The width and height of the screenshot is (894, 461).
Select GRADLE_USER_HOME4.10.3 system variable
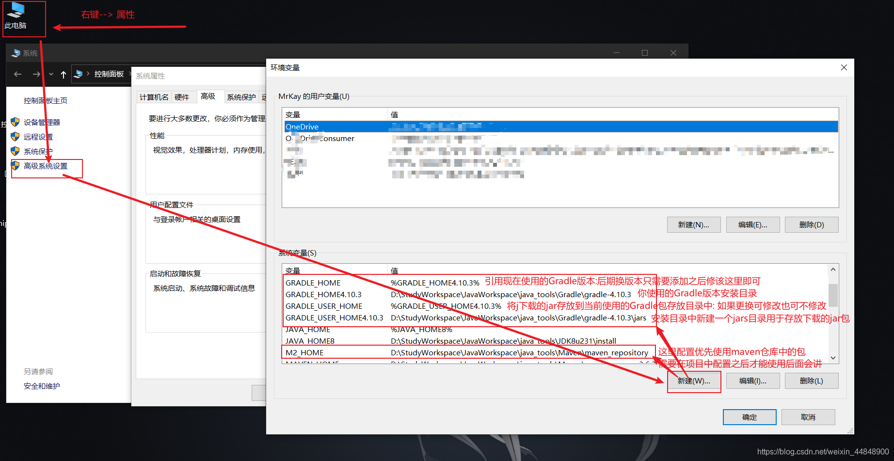[x=556, y=318]
